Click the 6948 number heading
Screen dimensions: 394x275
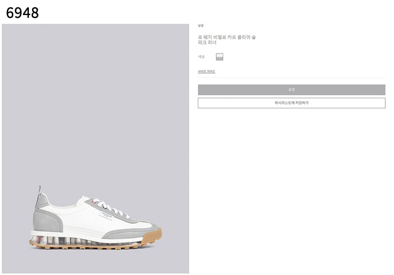(x=22, y=12)
